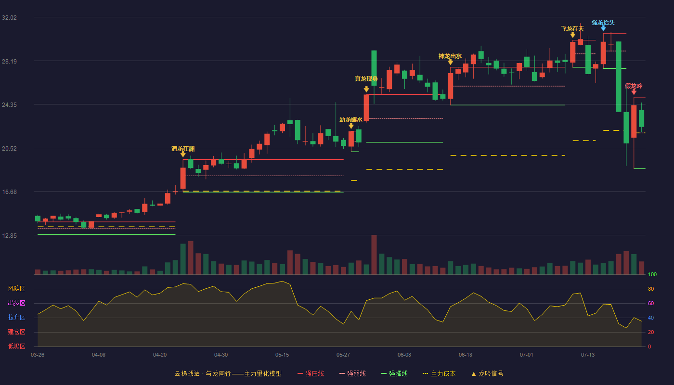Toggle the 强弱线 legend entry

(x=352, y=373)
